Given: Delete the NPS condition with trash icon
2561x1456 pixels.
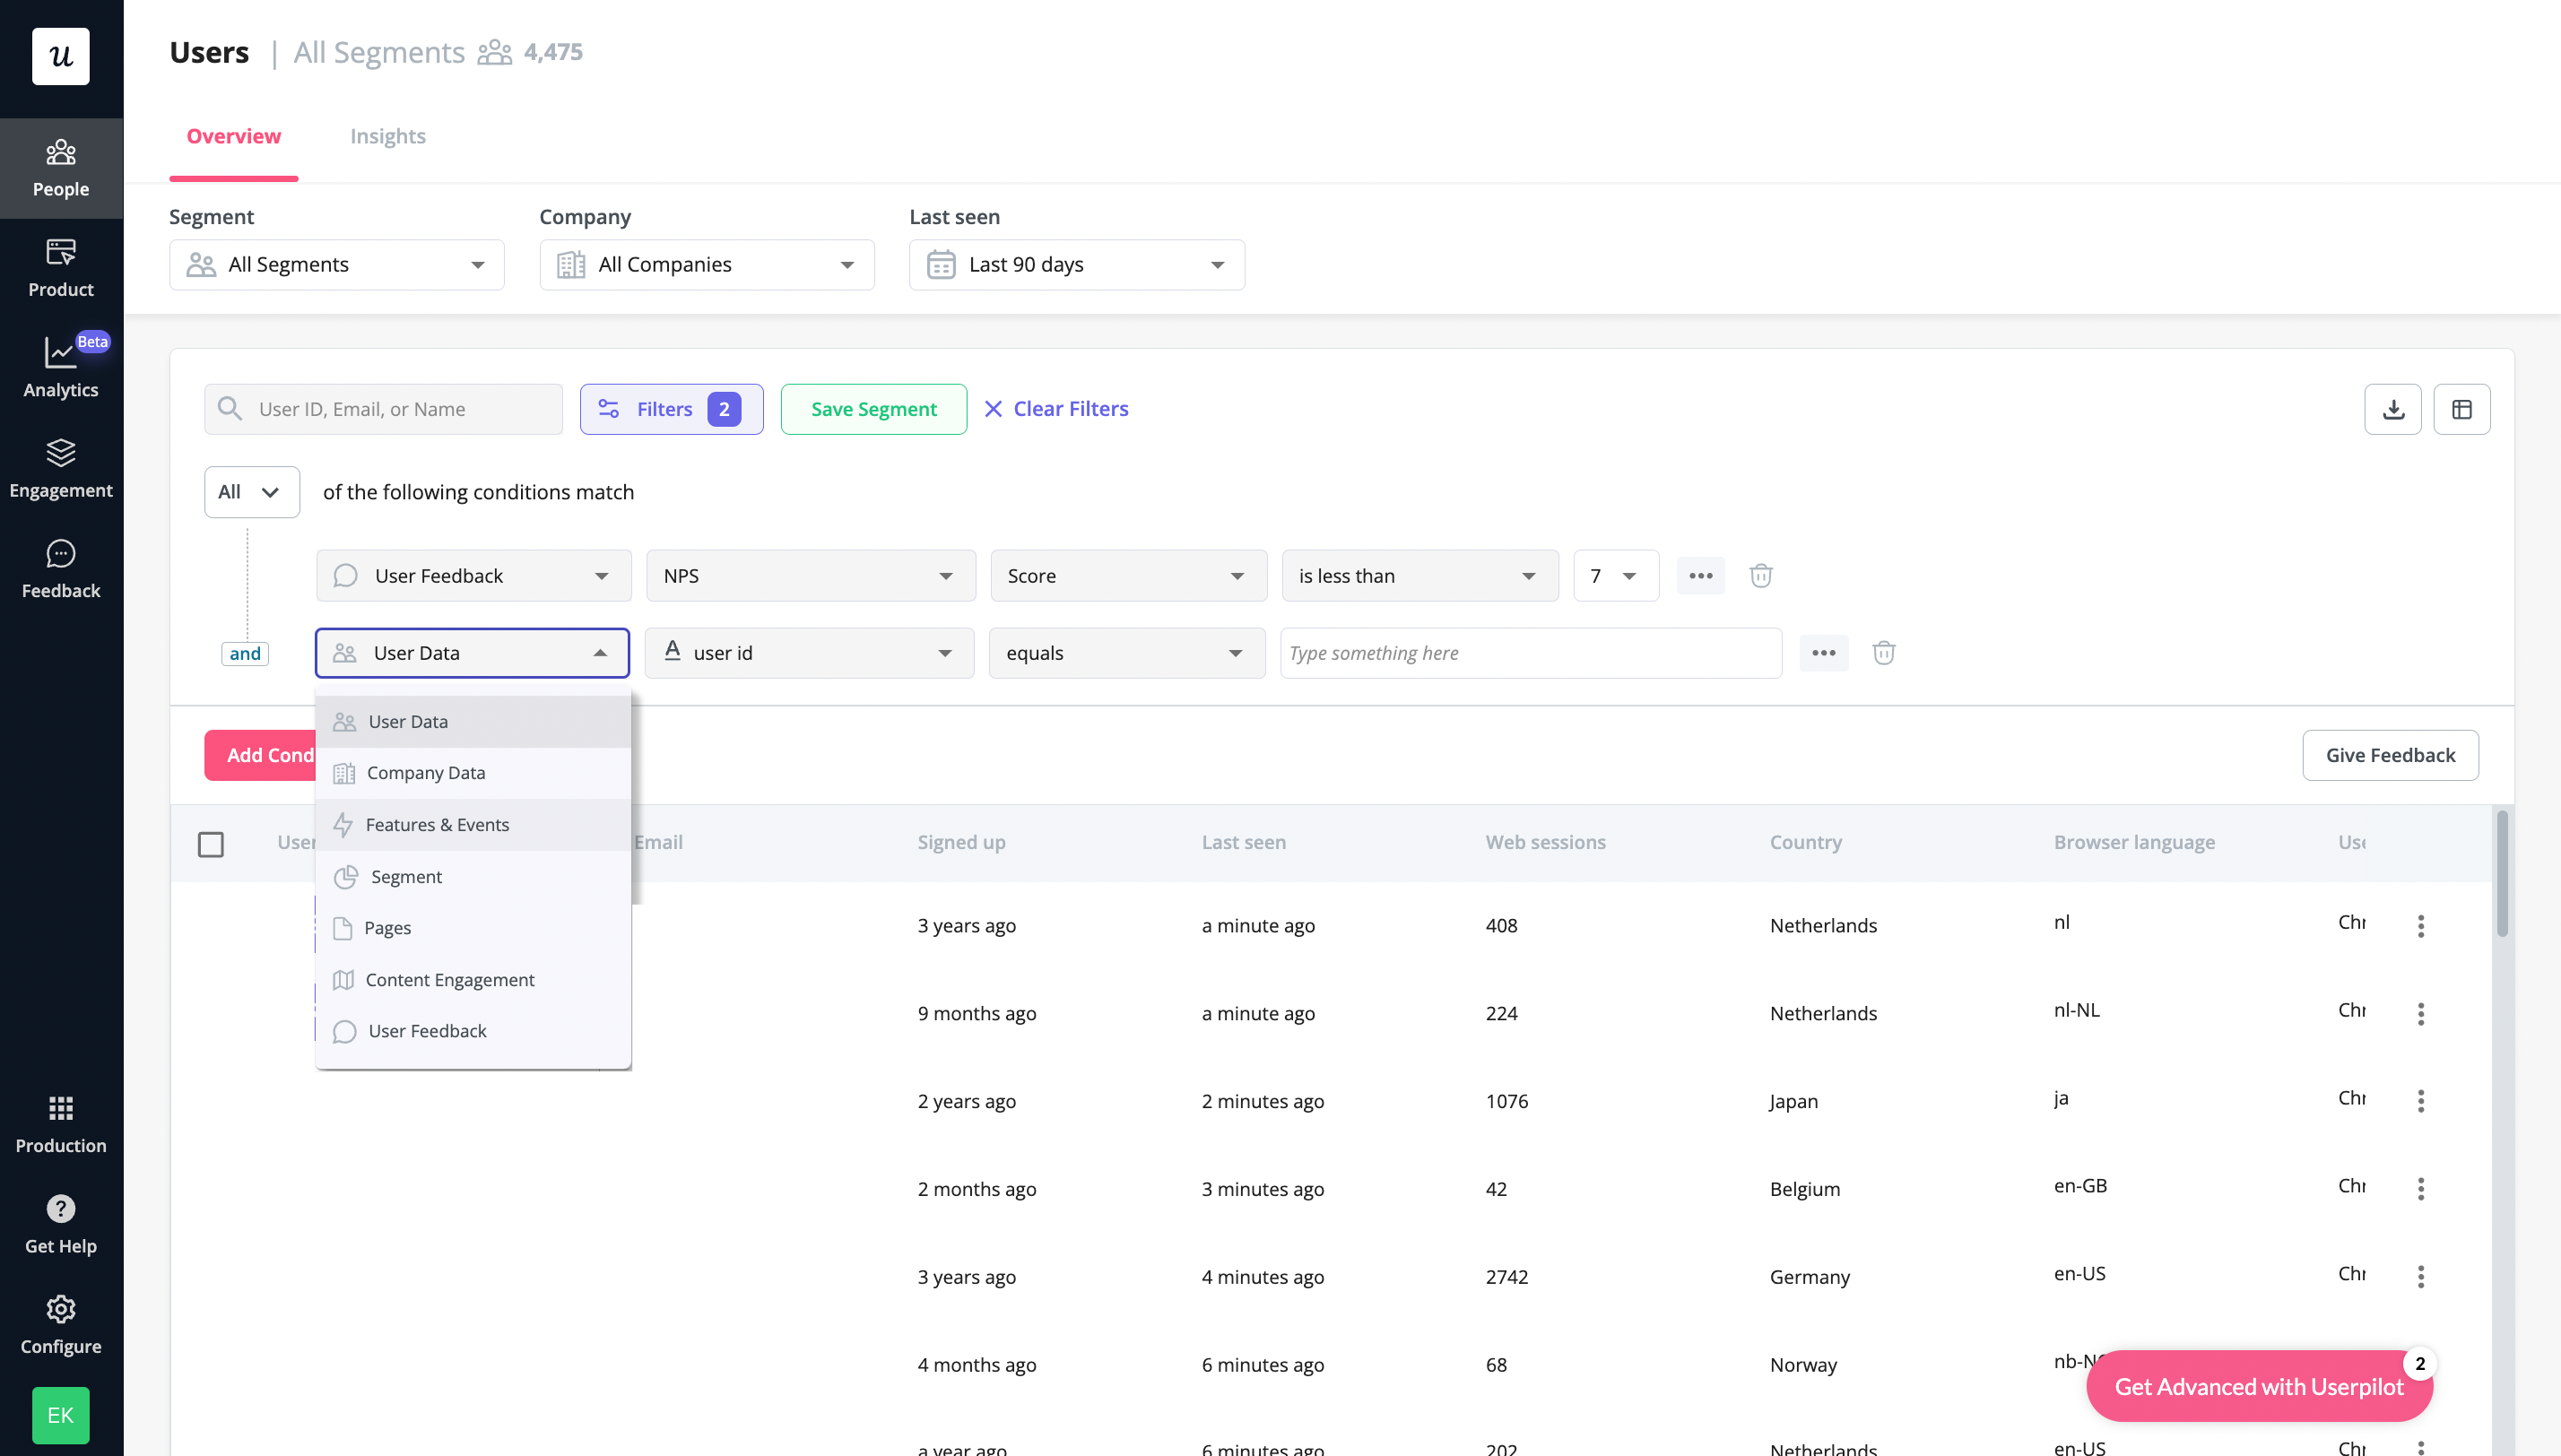Looking at the screenshot, I should coord(1761,575).
